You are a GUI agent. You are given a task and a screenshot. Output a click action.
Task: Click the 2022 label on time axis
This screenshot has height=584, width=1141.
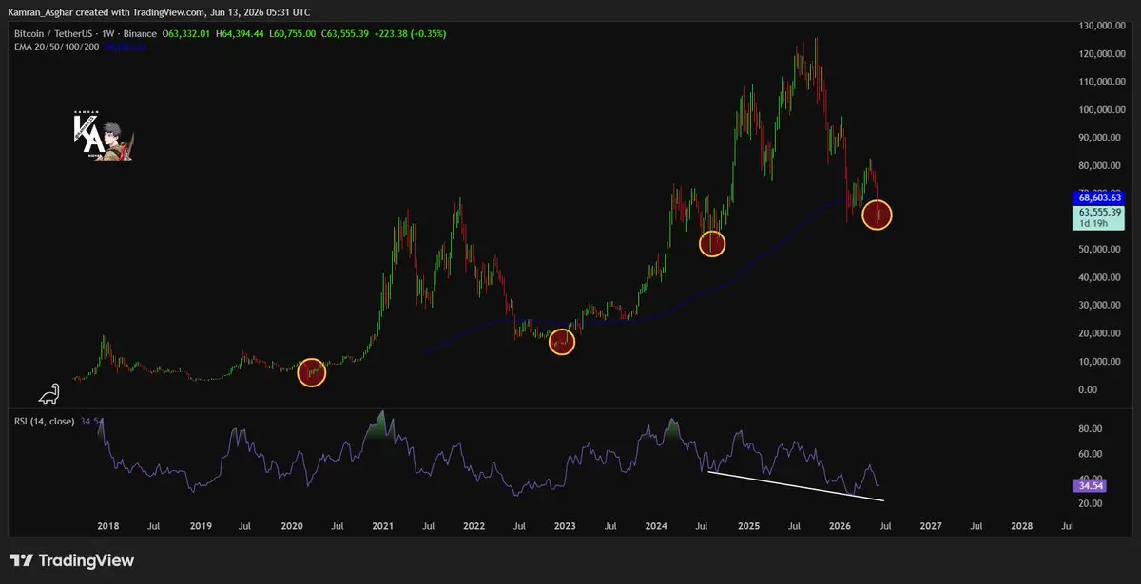[x=474, y=525]
